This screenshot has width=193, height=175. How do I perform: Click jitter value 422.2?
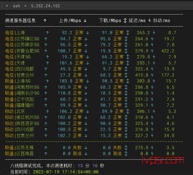pos(168,51)
